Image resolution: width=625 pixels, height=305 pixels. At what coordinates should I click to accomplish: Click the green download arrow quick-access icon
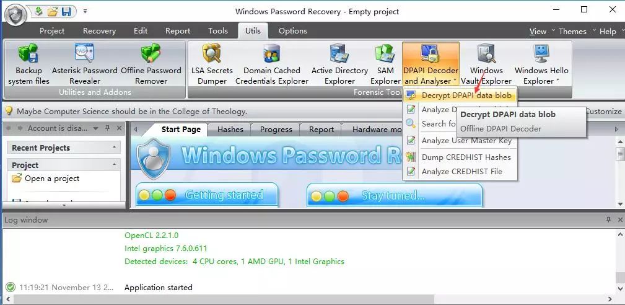pos(38,11)
